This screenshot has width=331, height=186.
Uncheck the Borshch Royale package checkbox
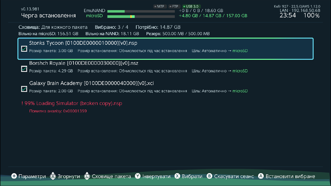tap(24, 69)
